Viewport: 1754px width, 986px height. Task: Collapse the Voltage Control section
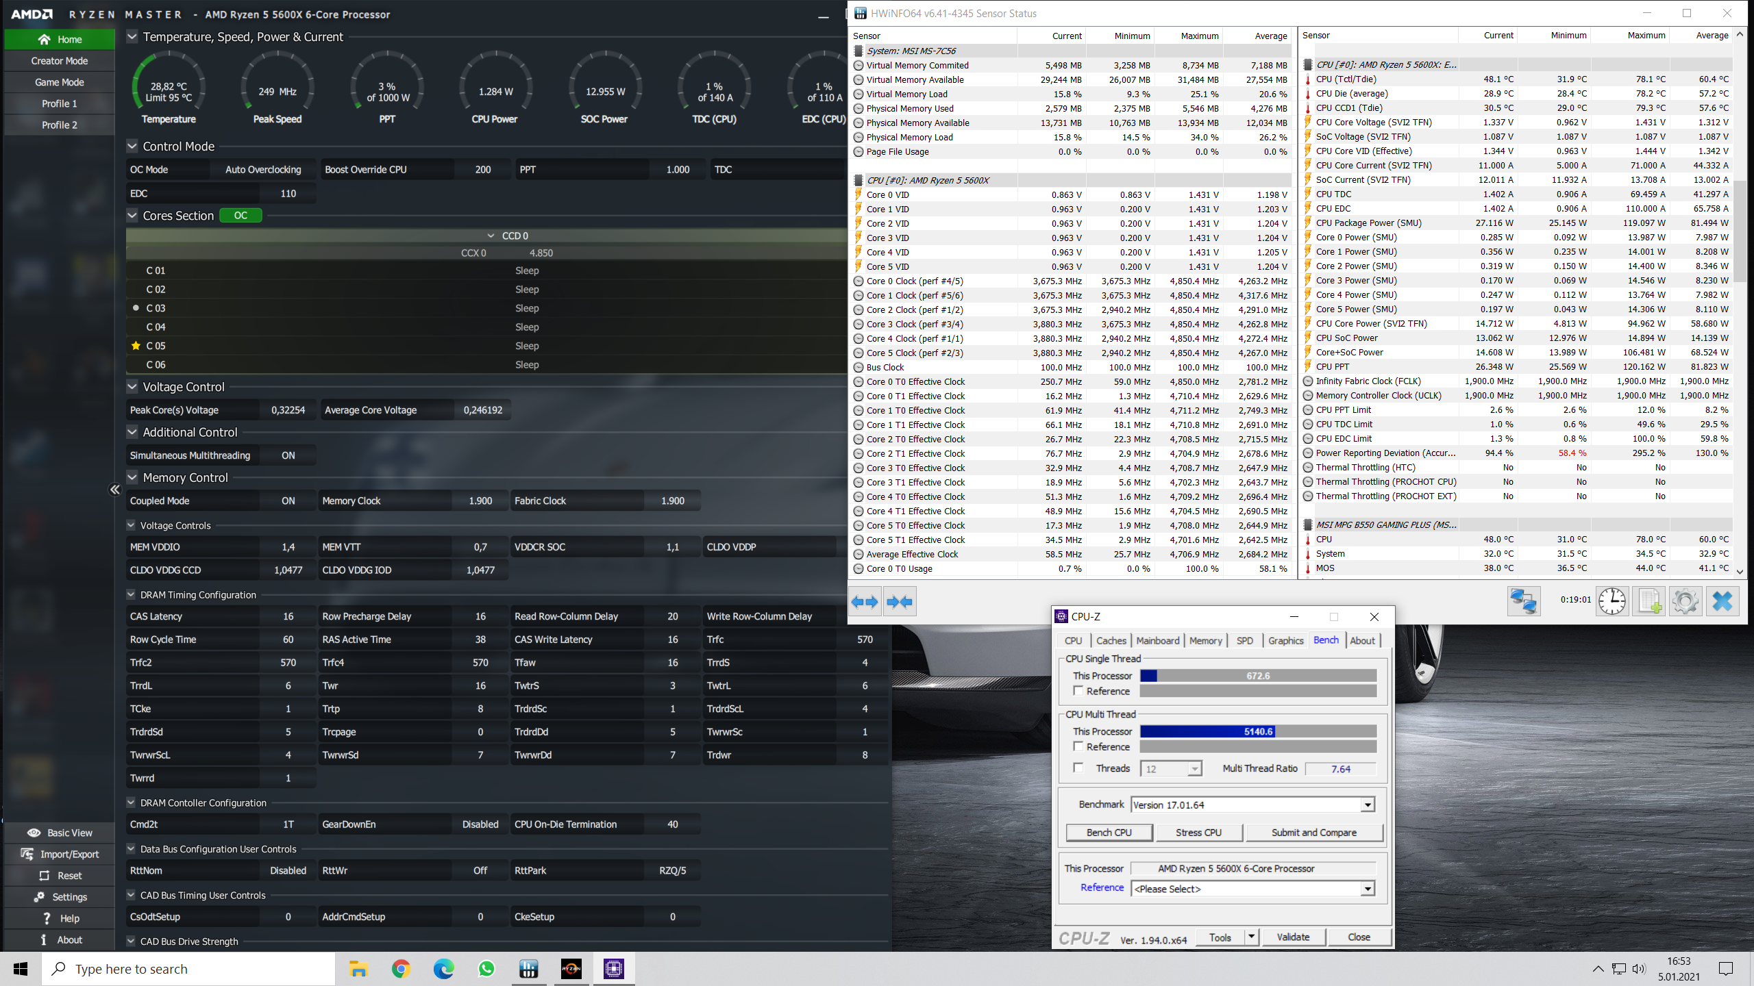tap(132, 386)
